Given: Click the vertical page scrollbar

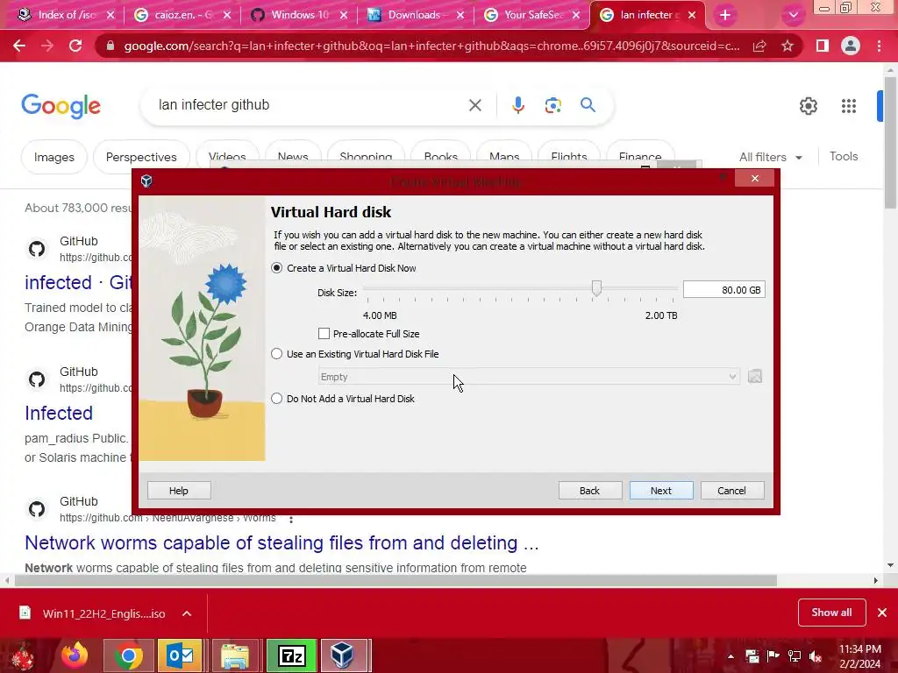Looking at the screenshot, I should (x=891, y=142).
